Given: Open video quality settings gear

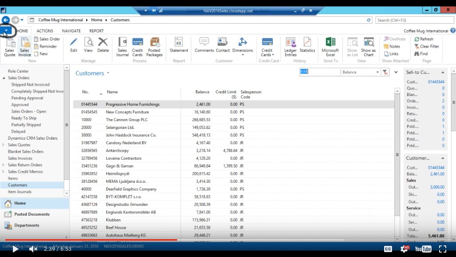Looking at the screenshot, I should 404,249.
